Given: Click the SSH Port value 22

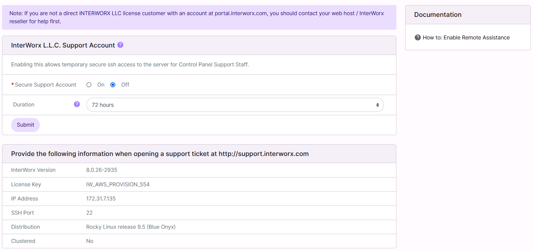Looking at the screenshot, I should click(89, 213).
